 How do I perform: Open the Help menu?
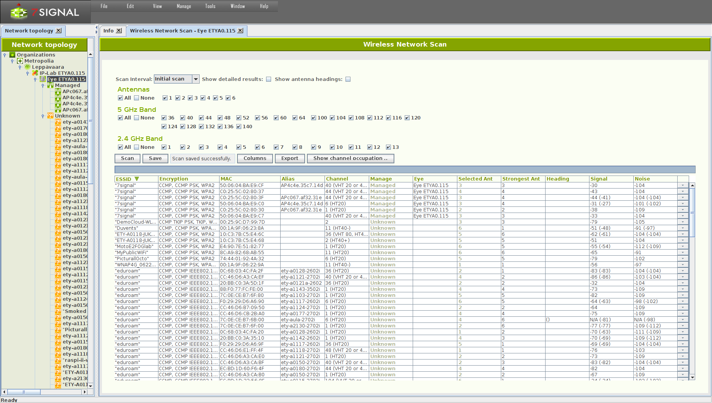pos(264,6)
